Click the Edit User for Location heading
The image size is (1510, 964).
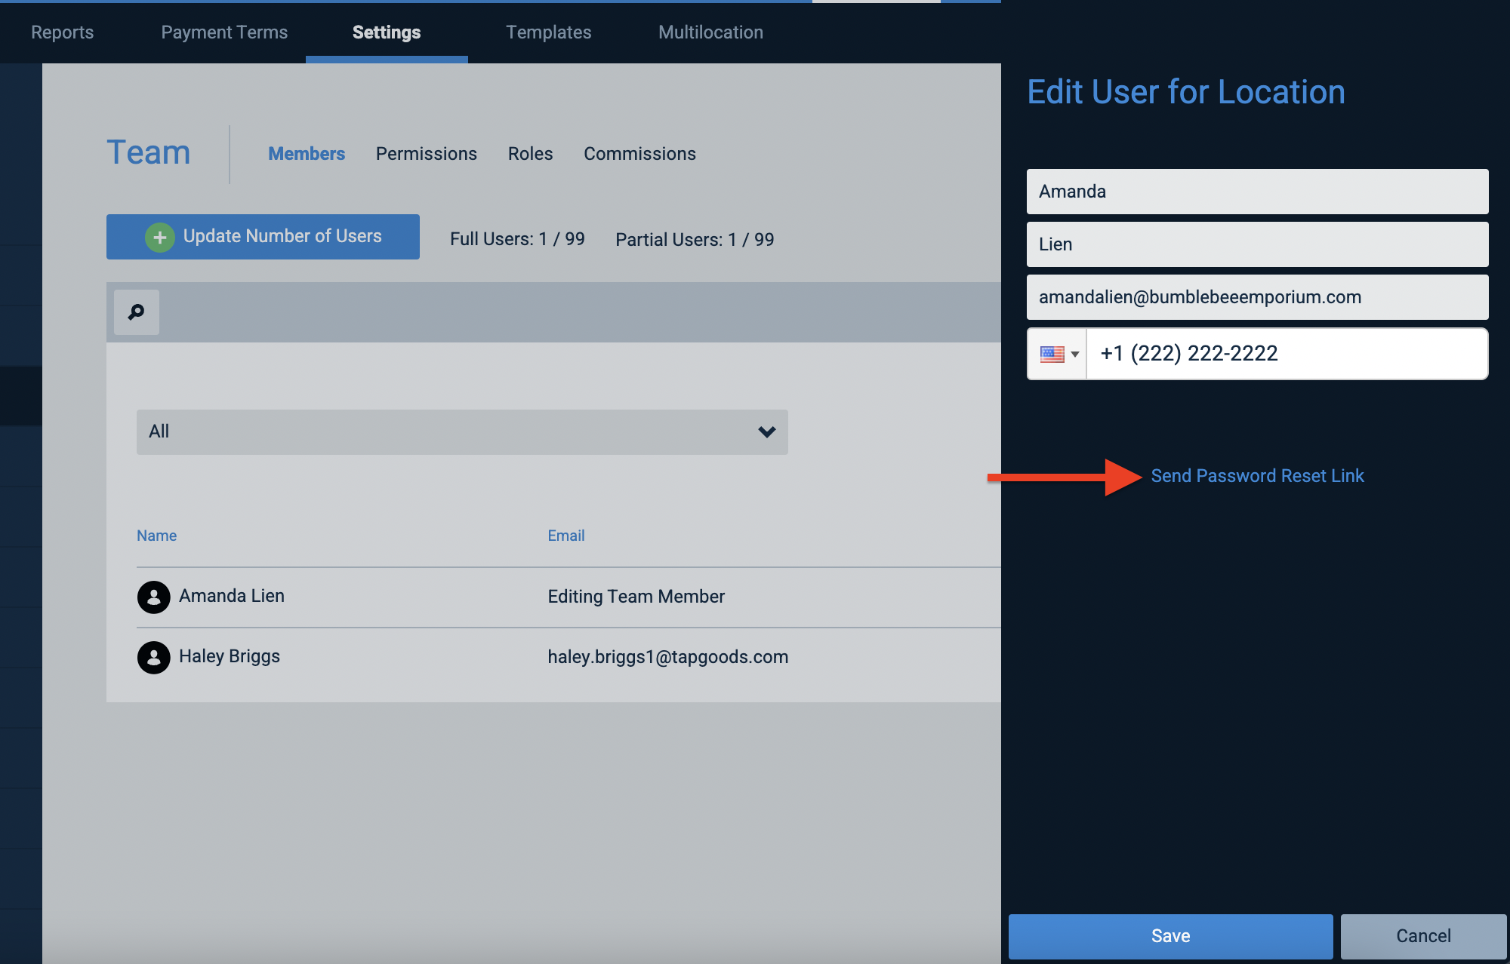coord(1186,92)
